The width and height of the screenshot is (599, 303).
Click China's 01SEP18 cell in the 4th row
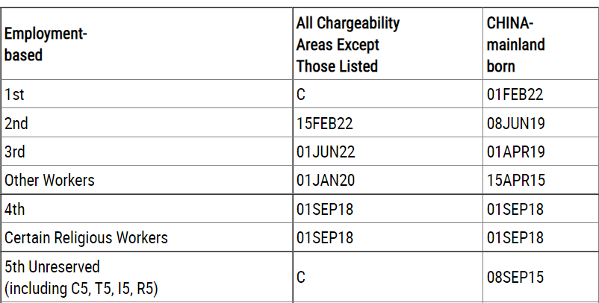pos(515,209)
